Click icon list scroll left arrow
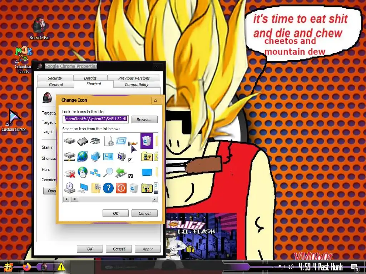Screen dimensions: 366x274 pyautogui.click(x=66, y=199)
